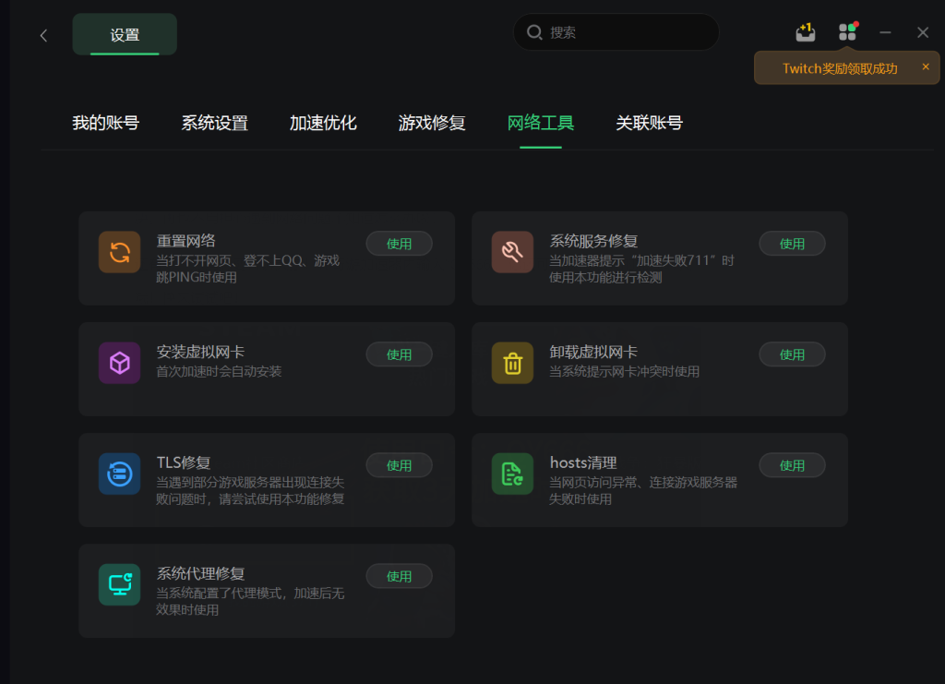Click description 当网页访问异常、连接游戏服务器
Viewport: 945px width, 684px height.
pos(643,490)
